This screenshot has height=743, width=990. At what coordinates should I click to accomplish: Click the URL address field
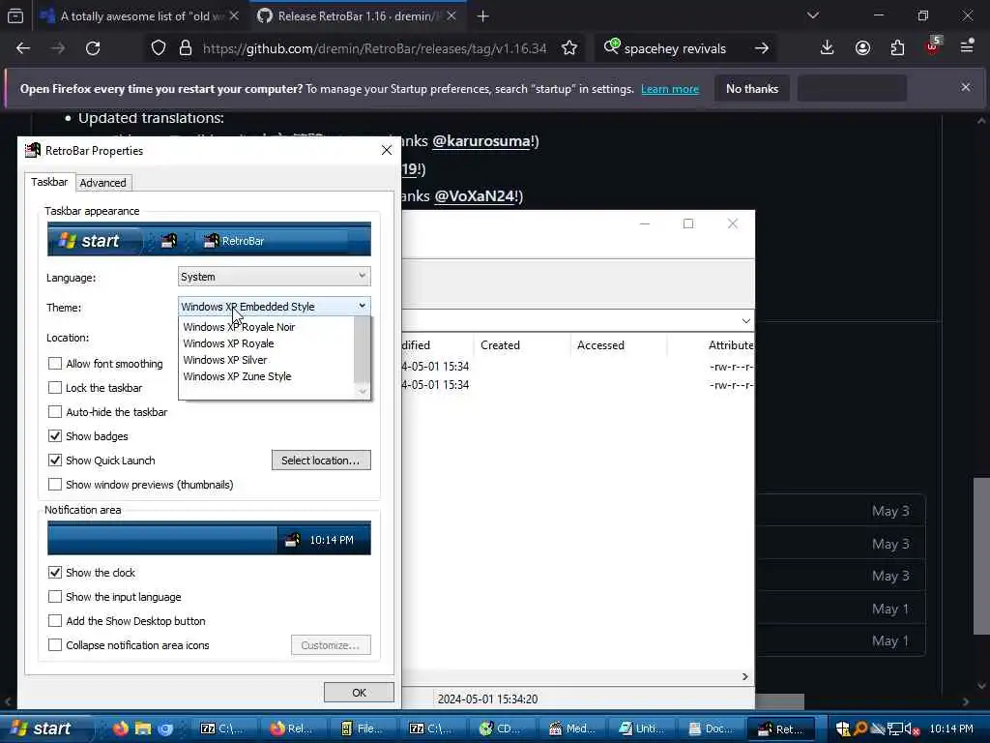(x=375, y=48)
